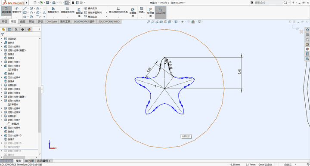The image size is (310, 166).
Task: Switch to the 评估 Evaluate tab
Action: click(x=41, y=22)
